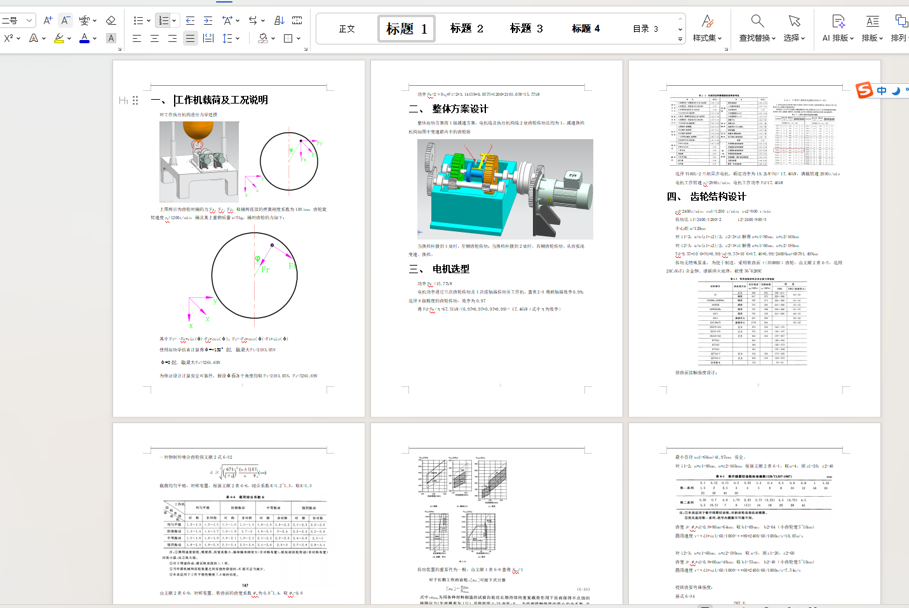Open the line spacing dropdown arrow
The height and width of the screenshot is (608, 909).
click(238, 38)
